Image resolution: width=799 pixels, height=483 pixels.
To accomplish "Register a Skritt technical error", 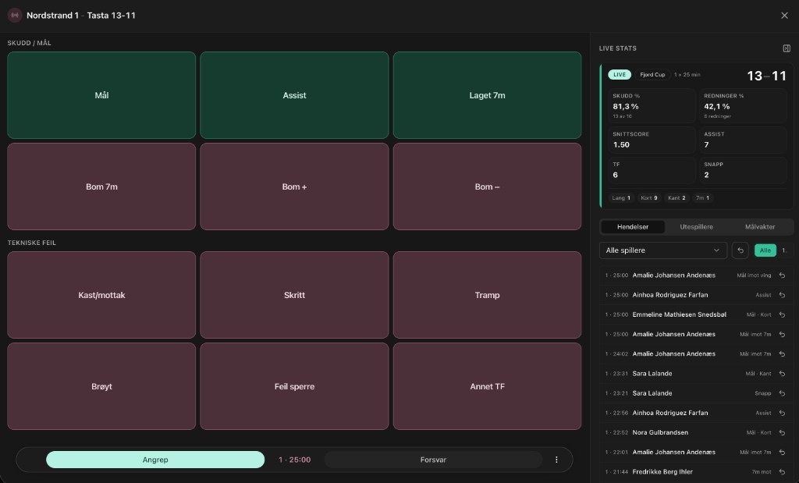I will click(x=294, y=295).
